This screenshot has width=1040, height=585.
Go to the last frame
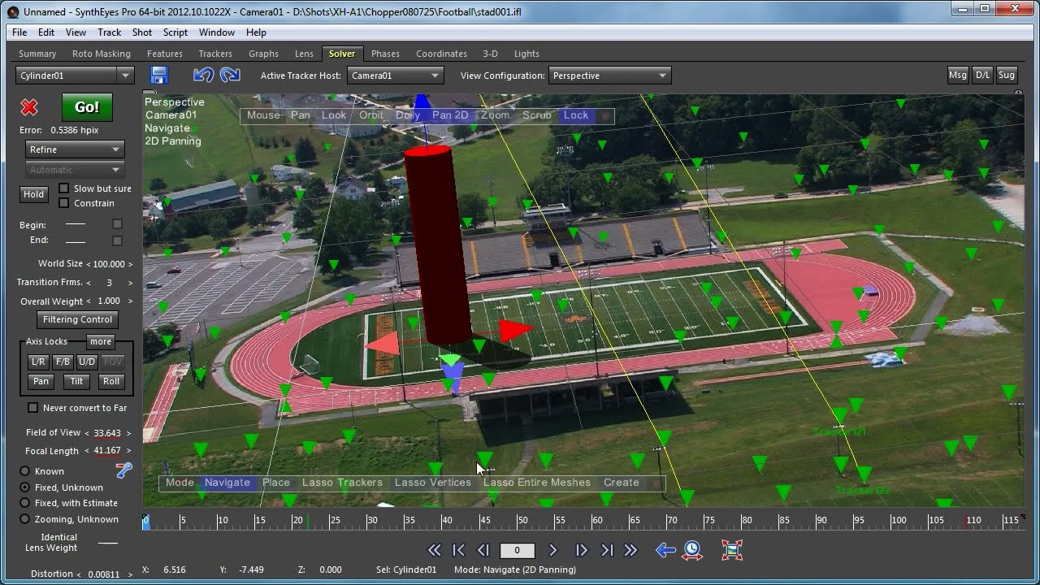(x=607, y=550)
